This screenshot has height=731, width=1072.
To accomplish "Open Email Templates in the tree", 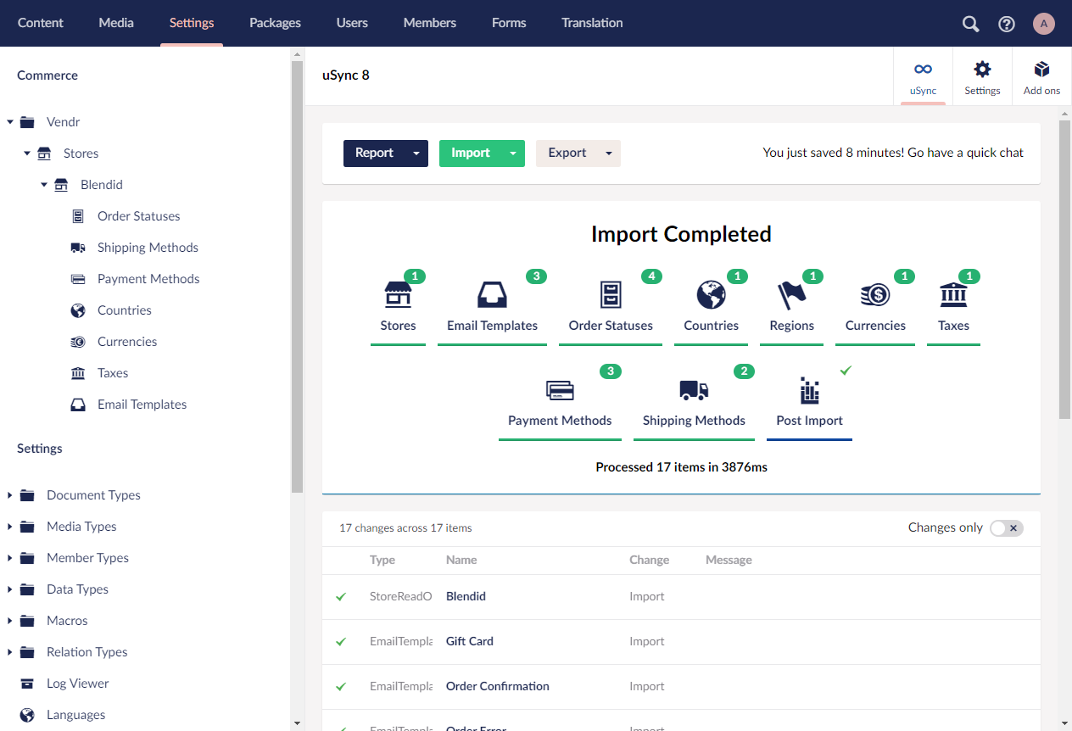I will 142,405.
